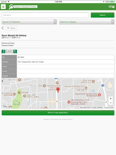Click the Freeword search field

(x=45, y=15)
